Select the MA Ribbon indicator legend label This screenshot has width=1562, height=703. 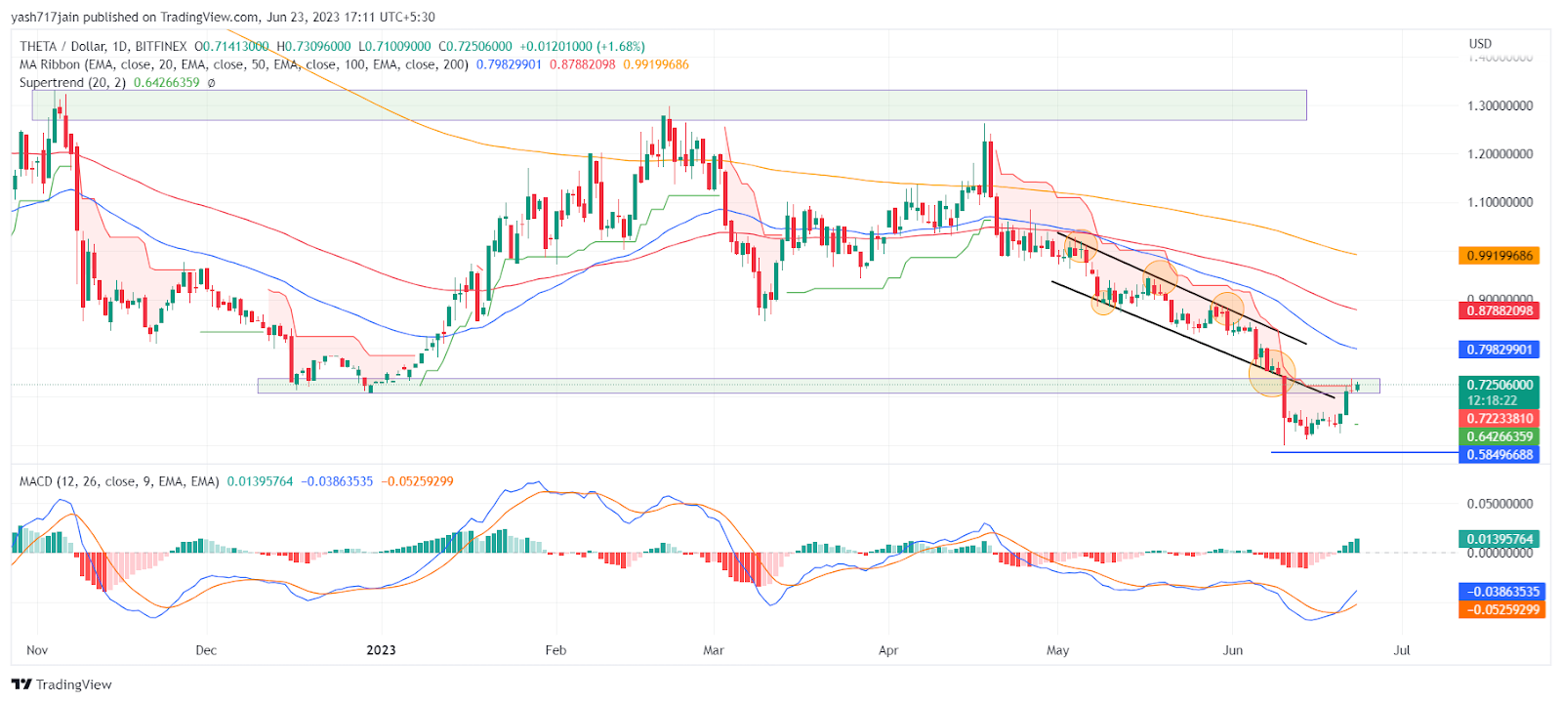(x=244, y=64)
